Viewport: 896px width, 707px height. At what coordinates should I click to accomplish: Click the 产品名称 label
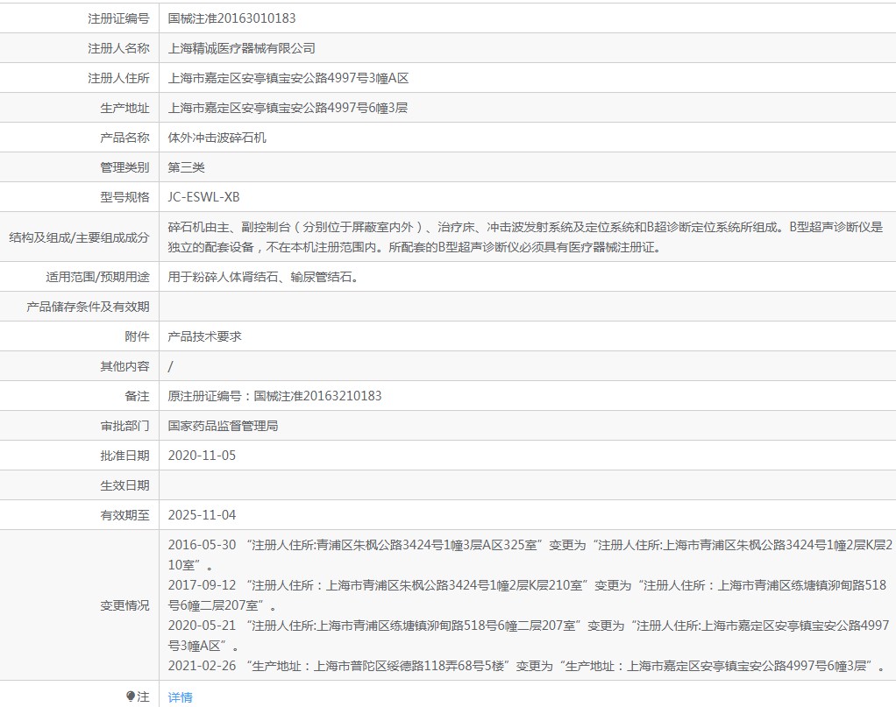click(x=124, y=137)
